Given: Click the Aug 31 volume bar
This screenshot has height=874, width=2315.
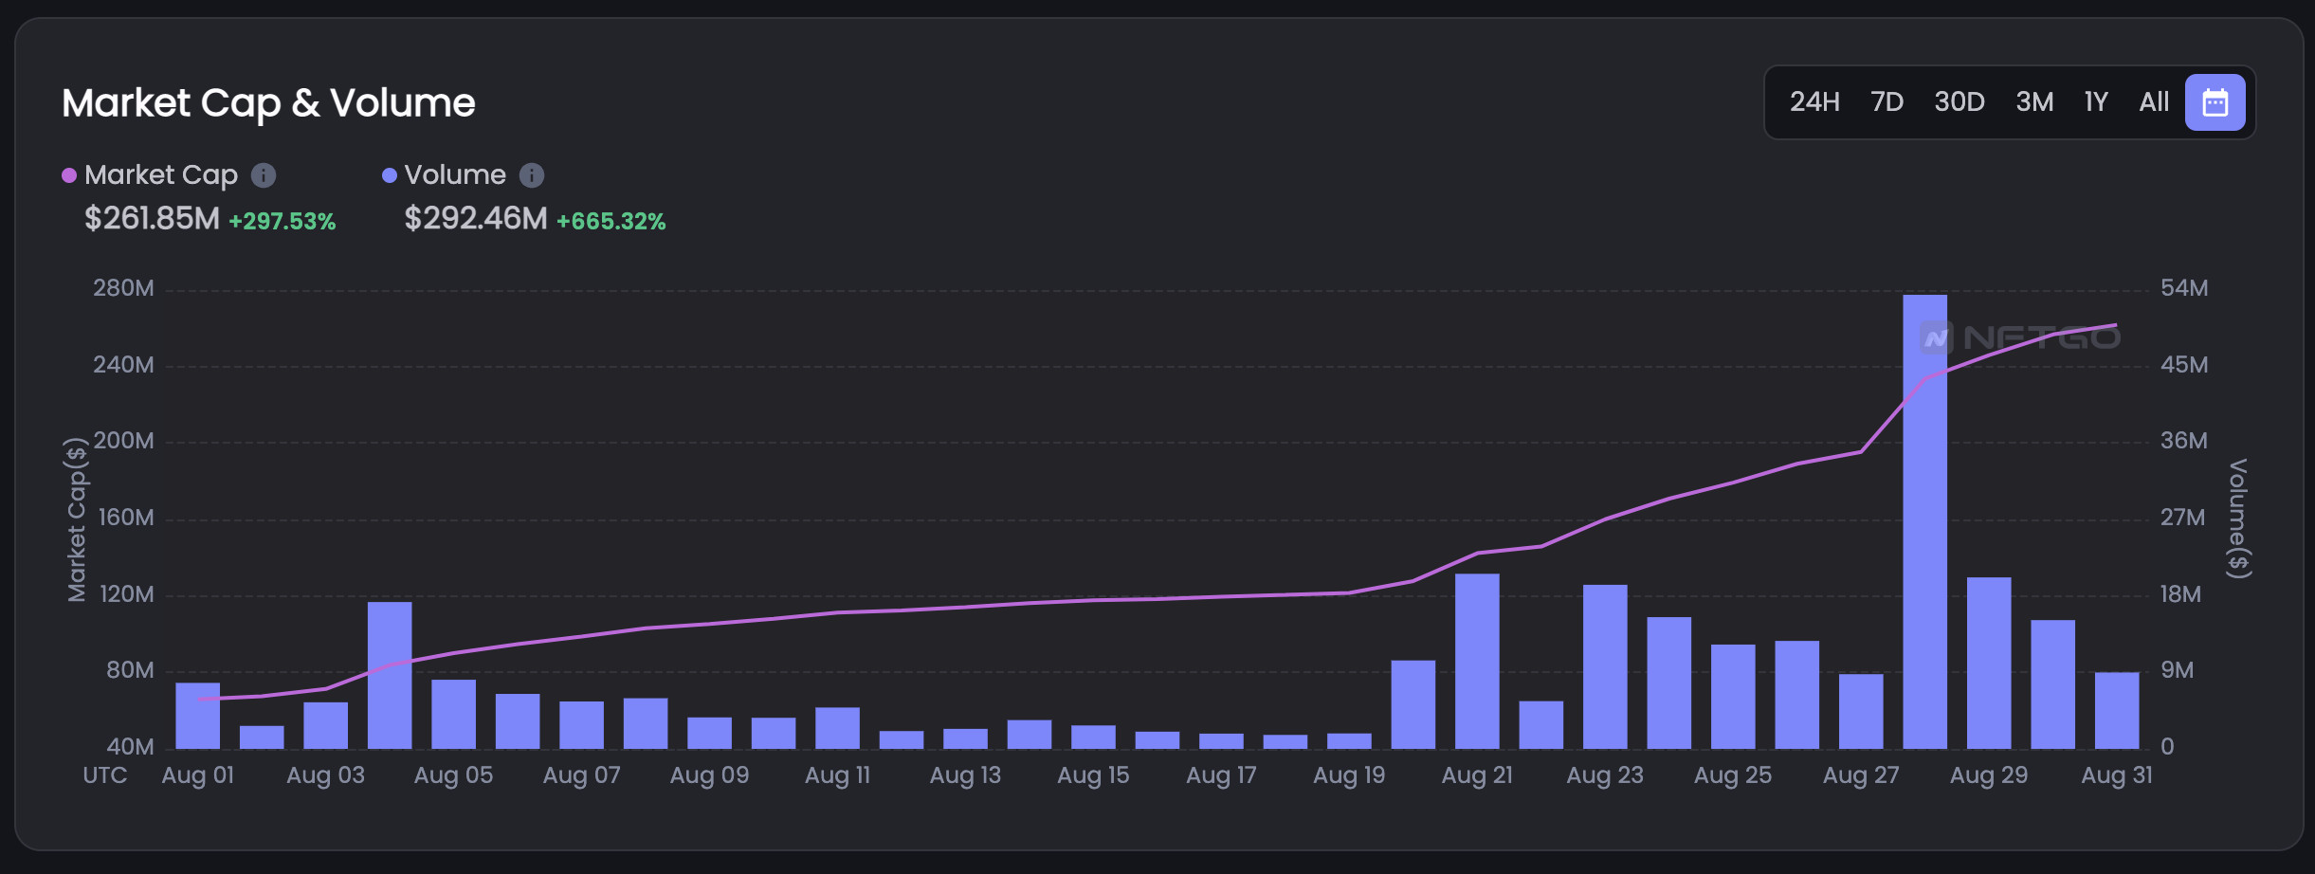Looking at the screenshot, I should coord(2117,711).
